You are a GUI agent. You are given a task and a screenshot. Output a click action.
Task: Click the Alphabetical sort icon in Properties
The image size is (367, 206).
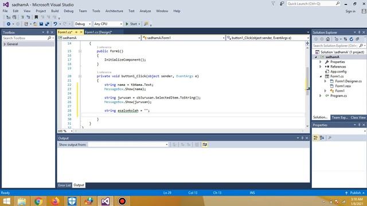coord(322,138)
